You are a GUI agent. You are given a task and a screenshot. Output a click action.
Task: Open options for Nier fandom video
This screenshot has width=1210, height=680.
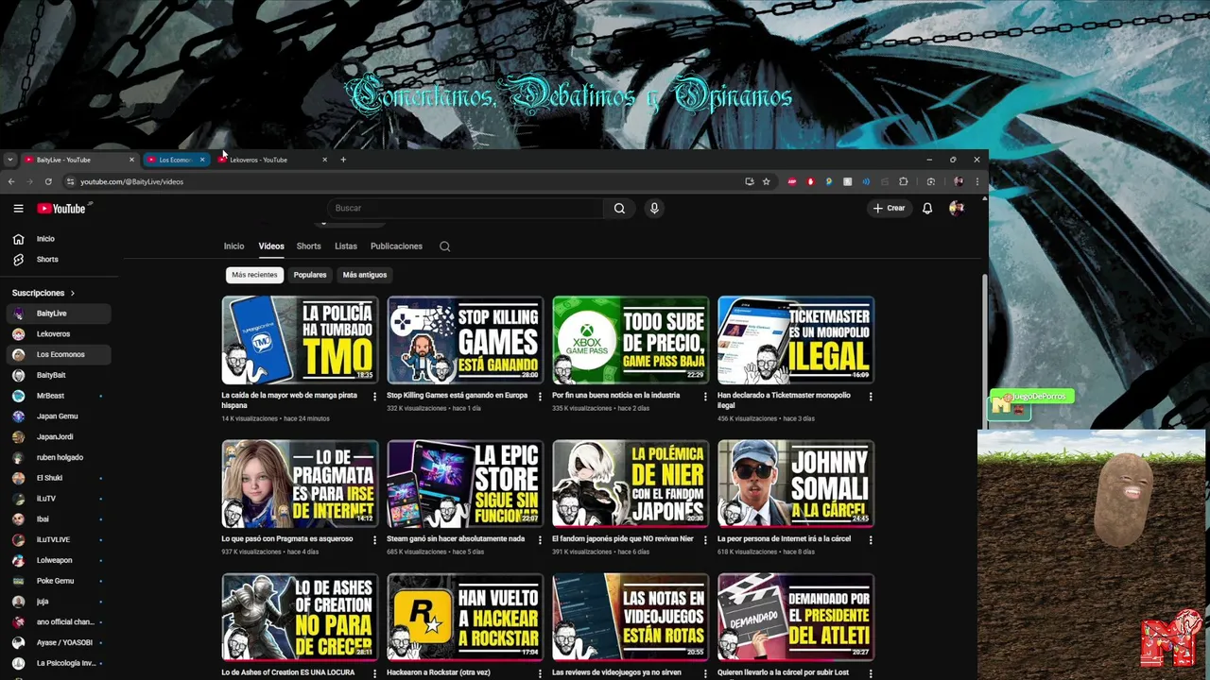point(705,539)
